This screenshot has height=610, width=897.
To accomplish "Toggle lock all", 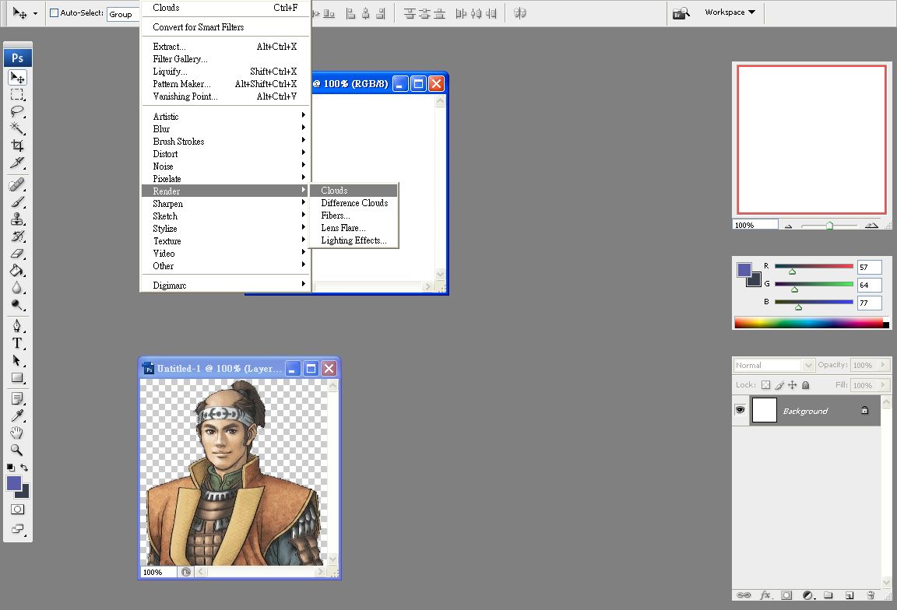I will tap(805, 385).
